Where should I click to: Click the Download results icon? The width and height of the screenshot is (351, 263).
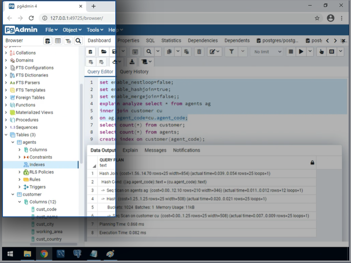pos(132,62)
